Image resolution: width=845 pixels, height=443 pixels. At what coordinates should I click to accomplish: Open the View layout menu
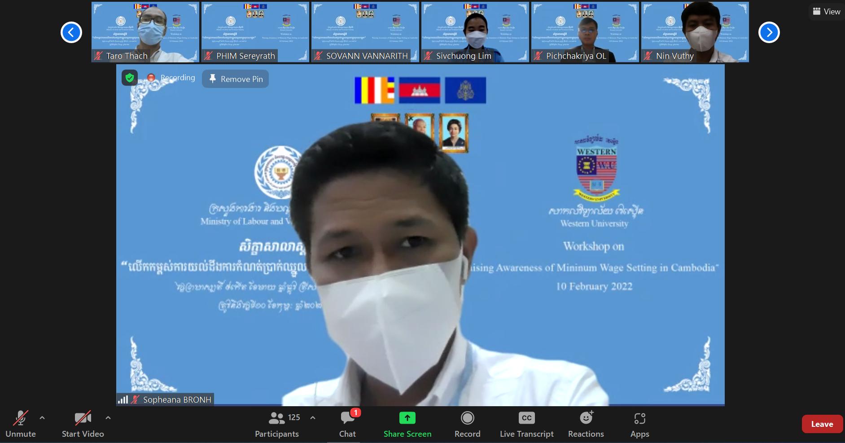[x=827, y=12]
